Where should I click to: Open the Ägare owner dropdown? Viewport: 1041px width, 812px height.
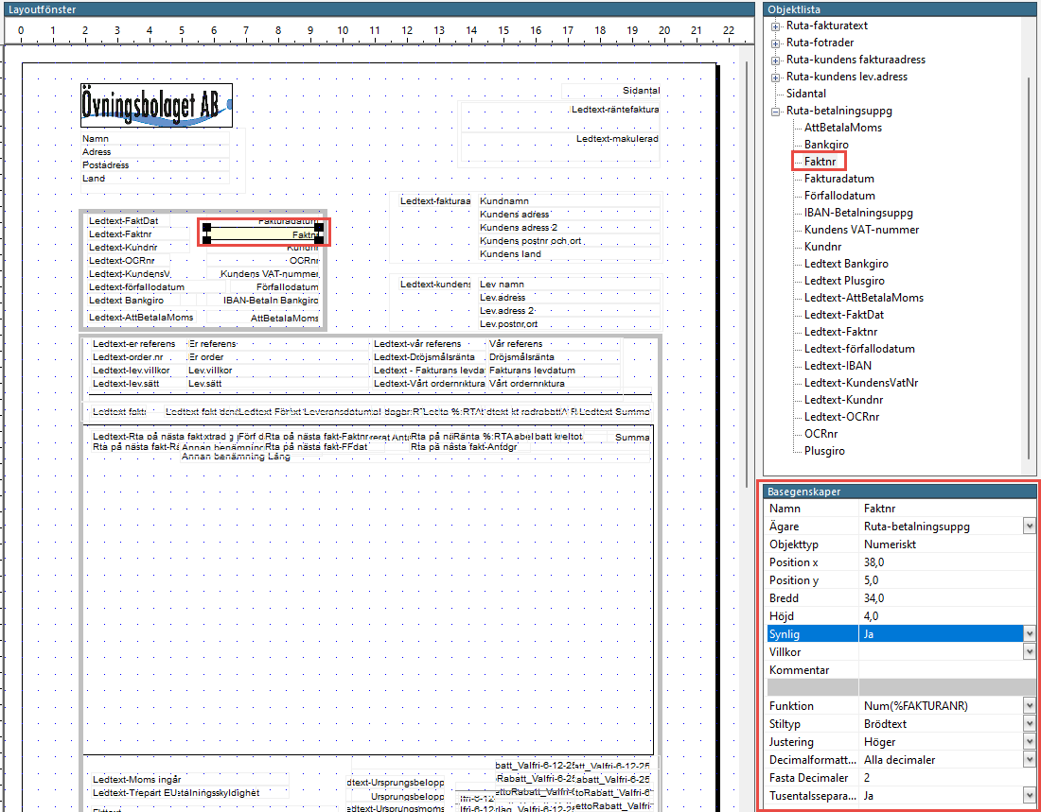(x=1029, y=527)
